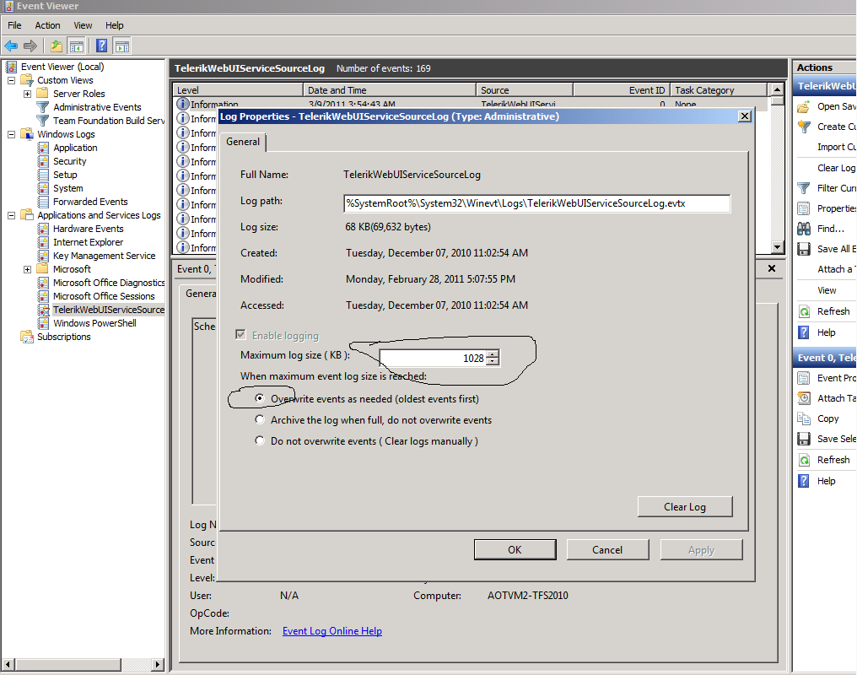Open the View menu
This screenshot has width=857, height=675.
point(83,25)
